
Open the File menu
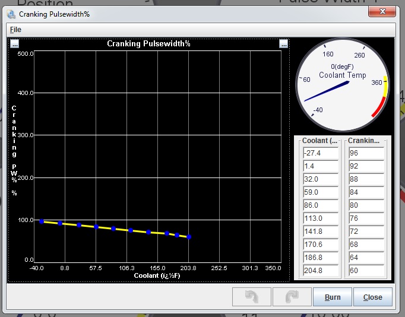pyautogui.click(x=15, y=29)
